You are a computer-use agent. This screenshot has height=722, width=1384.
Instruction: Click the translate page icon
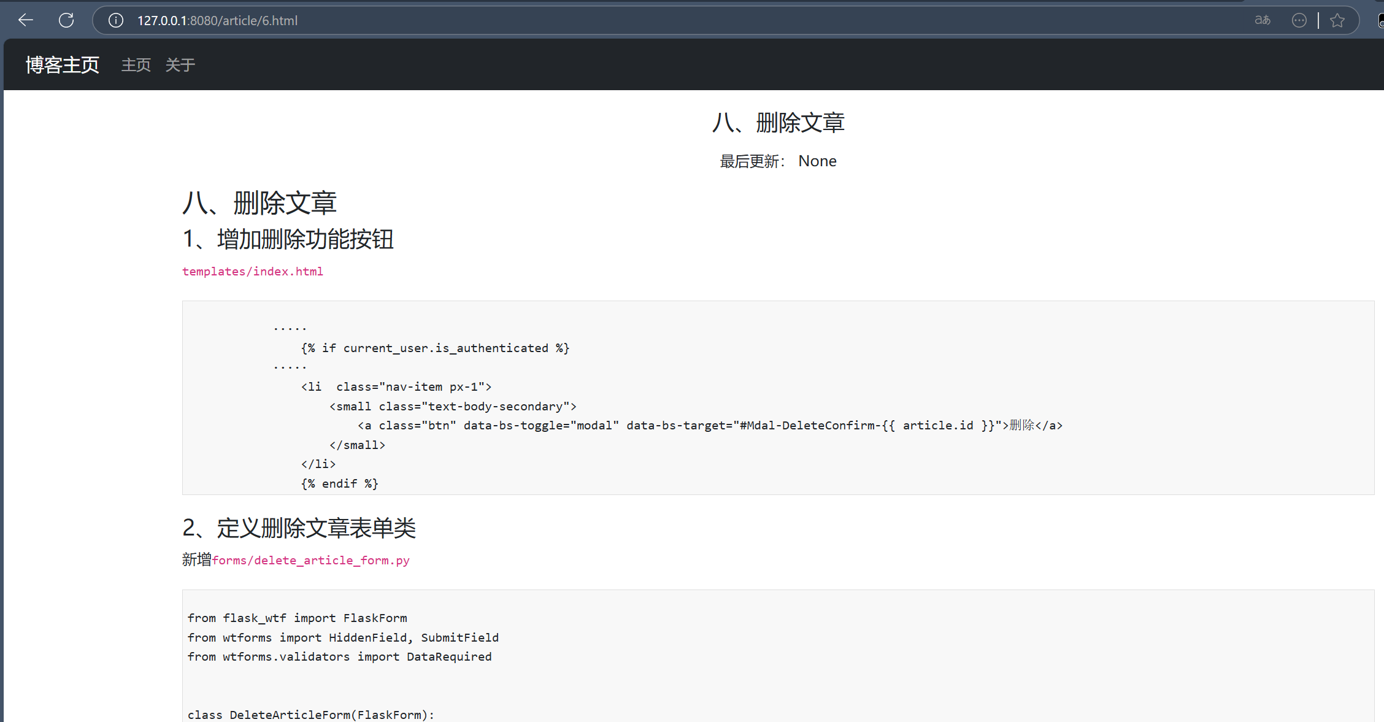click(1262, 20)
